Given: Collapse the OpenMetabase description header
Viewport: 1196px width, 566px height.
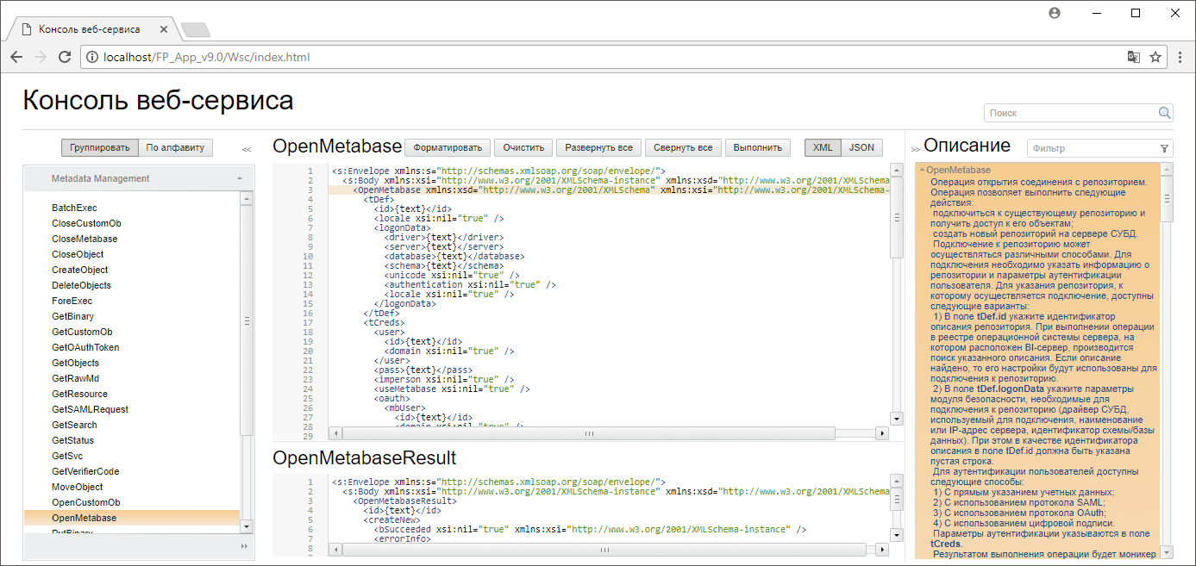Looking at the screenshot, I should pos(922,171).
